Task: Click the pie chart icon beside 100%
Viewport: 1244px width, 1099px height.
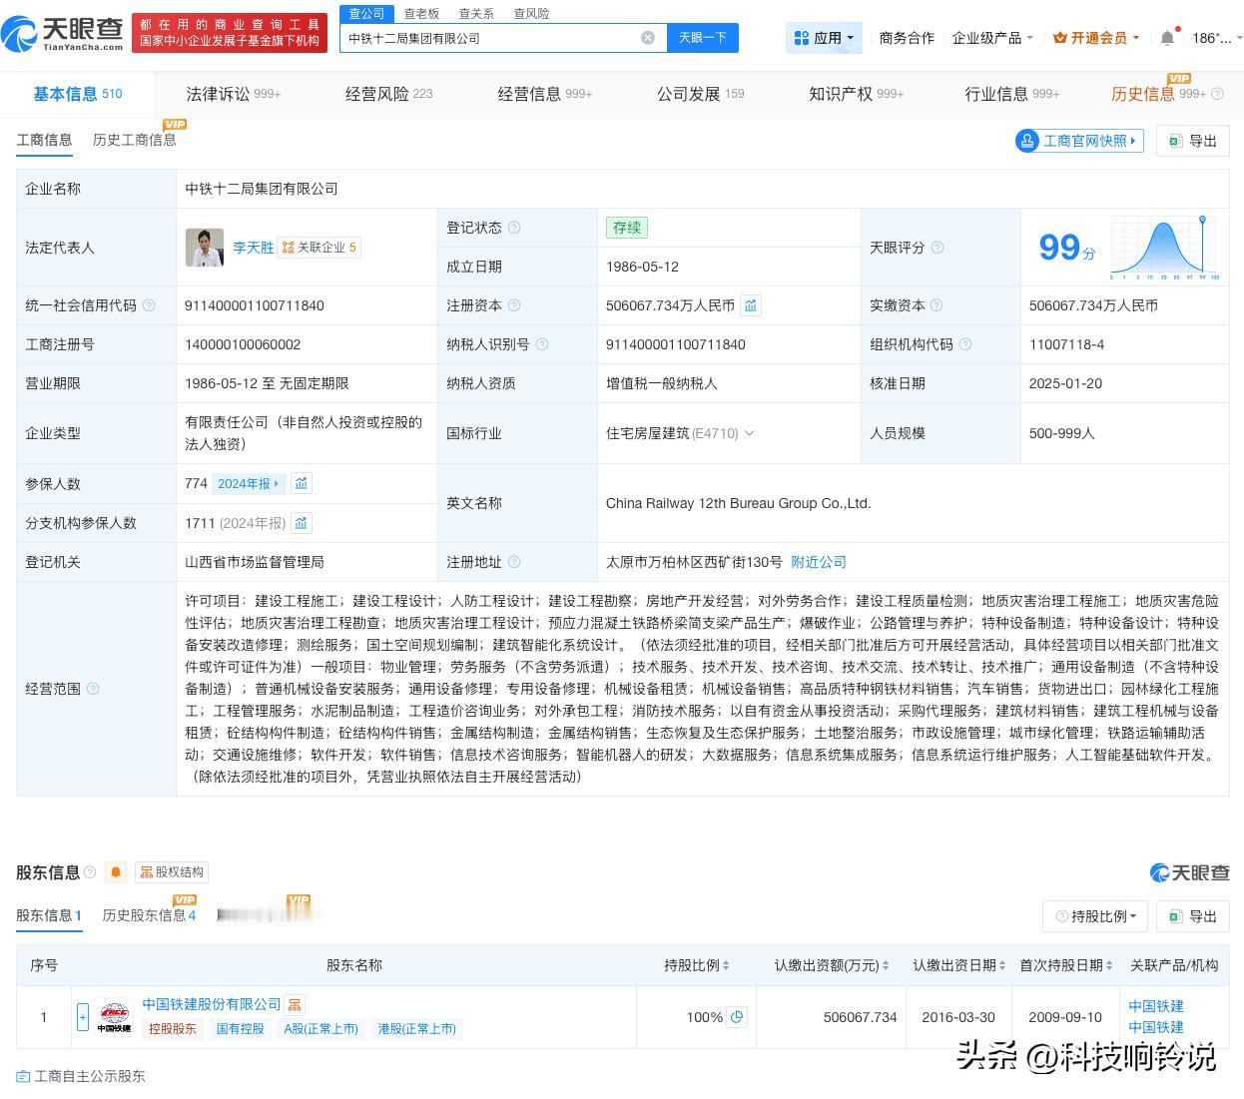Action: tap(737, 1017)
